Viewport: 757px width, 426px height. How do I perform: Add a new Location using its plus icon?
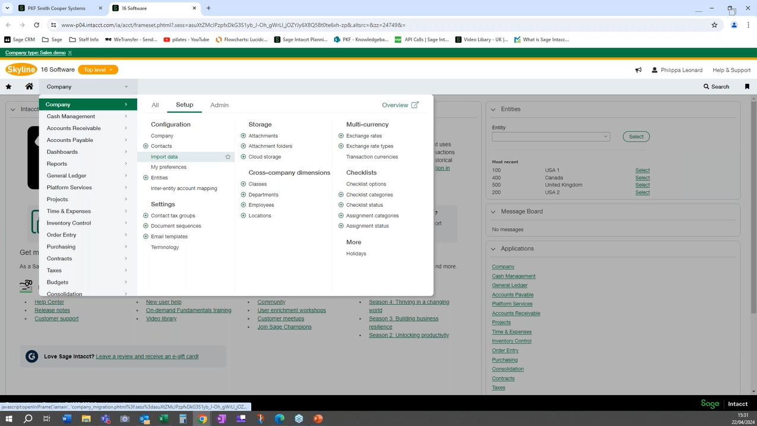(x=243, y=216)
